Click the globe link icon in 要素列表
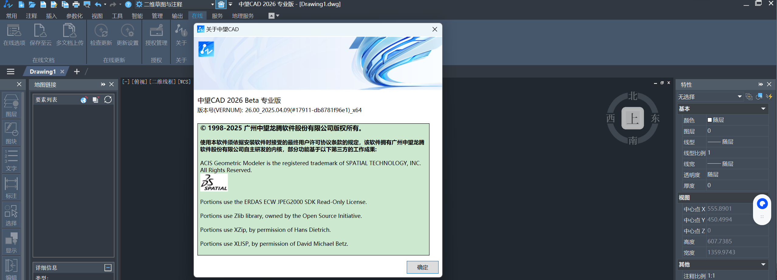Screen dimensions: 777x280 pyautogui.click(x=84, y=100)
